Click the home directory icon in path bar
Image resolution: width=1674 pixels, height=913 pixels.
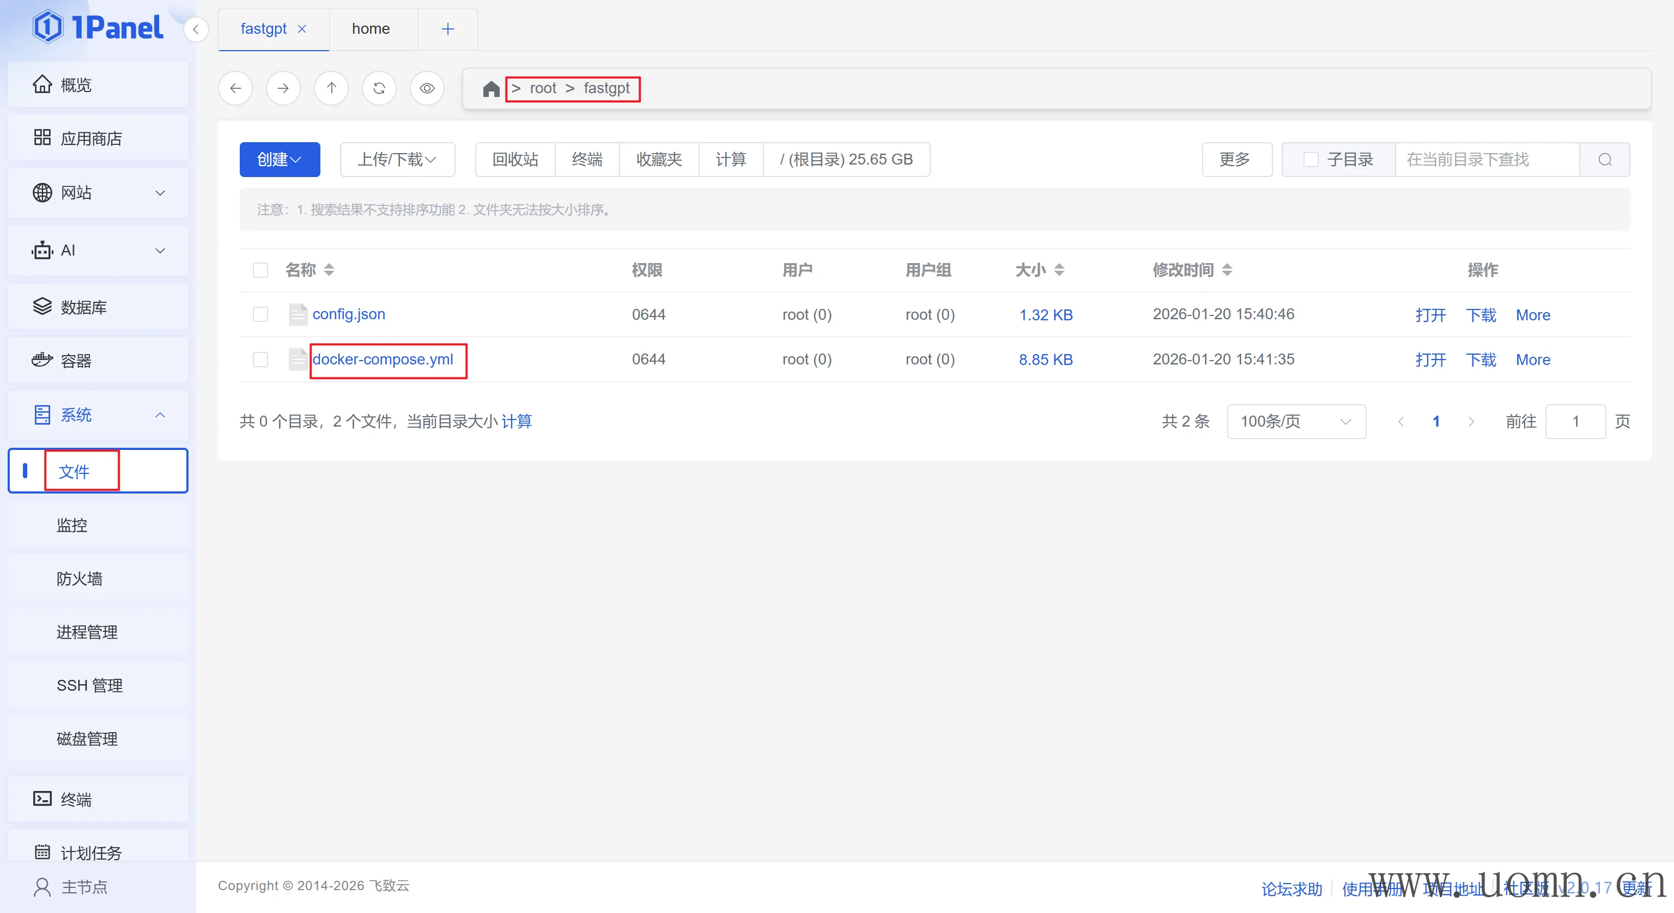tap(492, 88)
